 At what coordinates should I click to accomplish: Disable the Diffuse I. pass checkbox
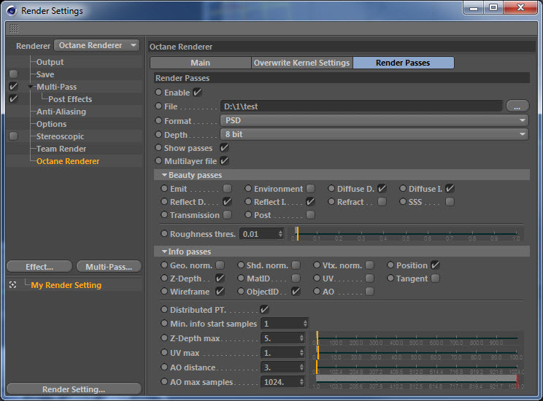point(450,189)
